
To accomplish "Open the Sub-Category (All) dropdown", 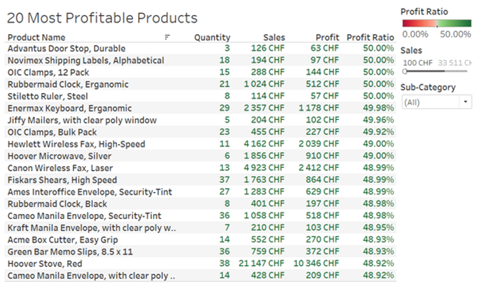I will (x=436, y=102).
